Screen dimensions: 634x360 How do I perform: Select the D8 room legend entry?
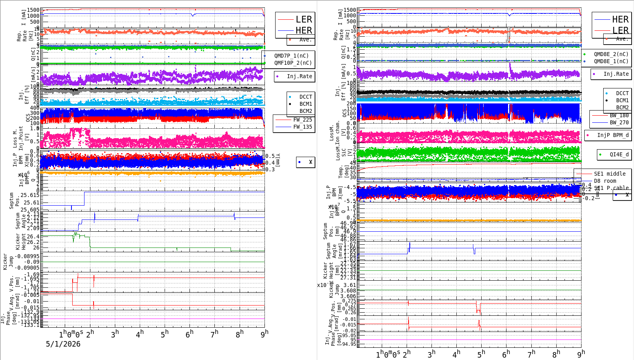[x=605, y=181]
